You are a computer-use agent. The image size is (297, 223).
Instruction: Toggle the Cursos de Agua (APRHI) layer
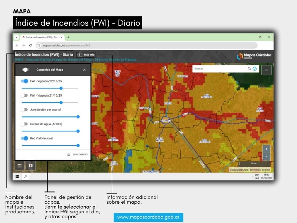point(25,124)
